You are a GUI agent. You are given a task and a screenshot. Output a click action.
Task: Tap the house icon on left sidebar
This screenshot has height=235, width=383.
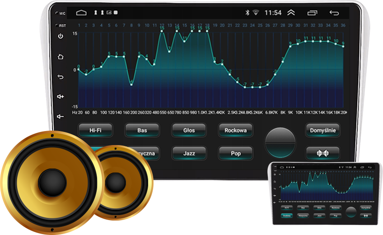(61, 56)
